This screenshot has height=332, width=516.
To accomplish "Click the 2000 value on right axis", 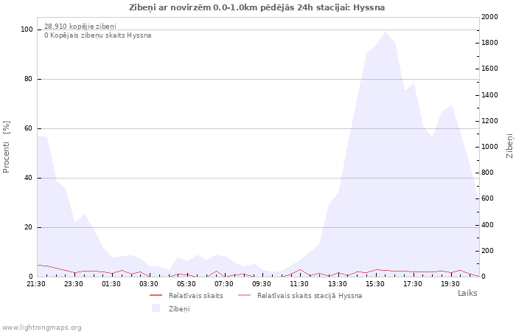I will tap(488, 17).
